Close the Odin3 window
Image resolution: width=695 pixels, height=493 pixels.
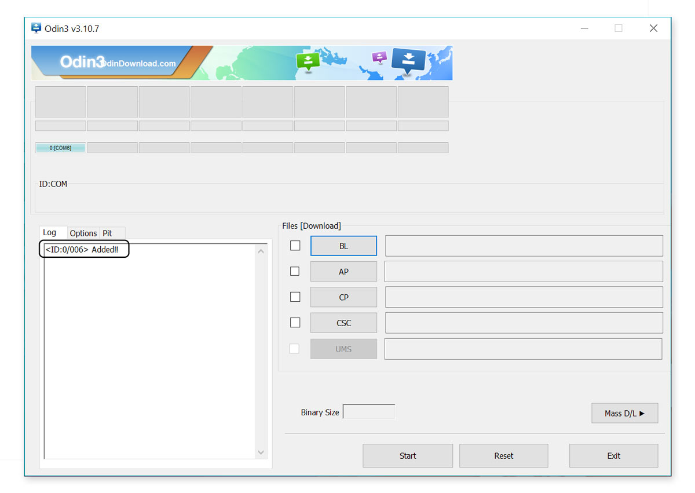[x=653, y=28]
